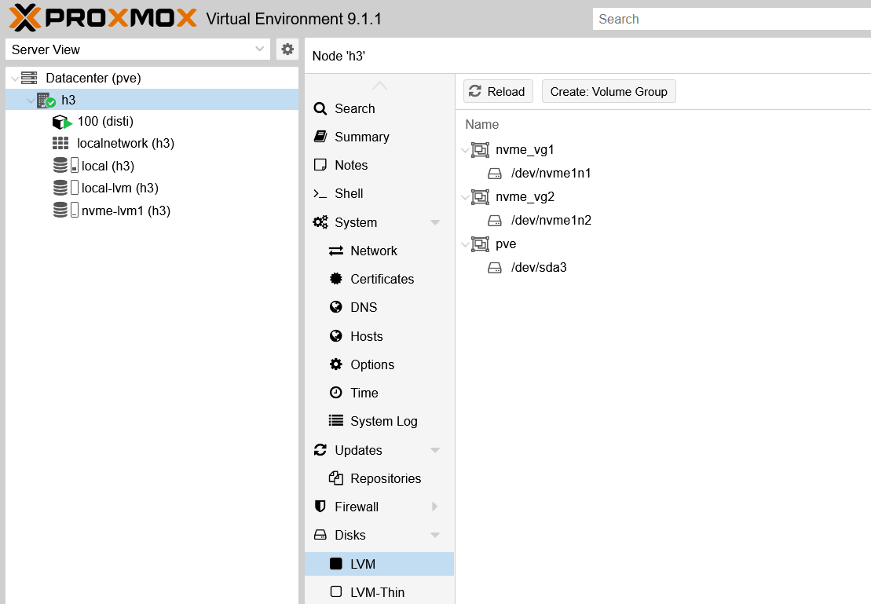Click the Certificates badge icon
Screen dimensions: 871x604
pyautogui.click(x=336, y=279)
